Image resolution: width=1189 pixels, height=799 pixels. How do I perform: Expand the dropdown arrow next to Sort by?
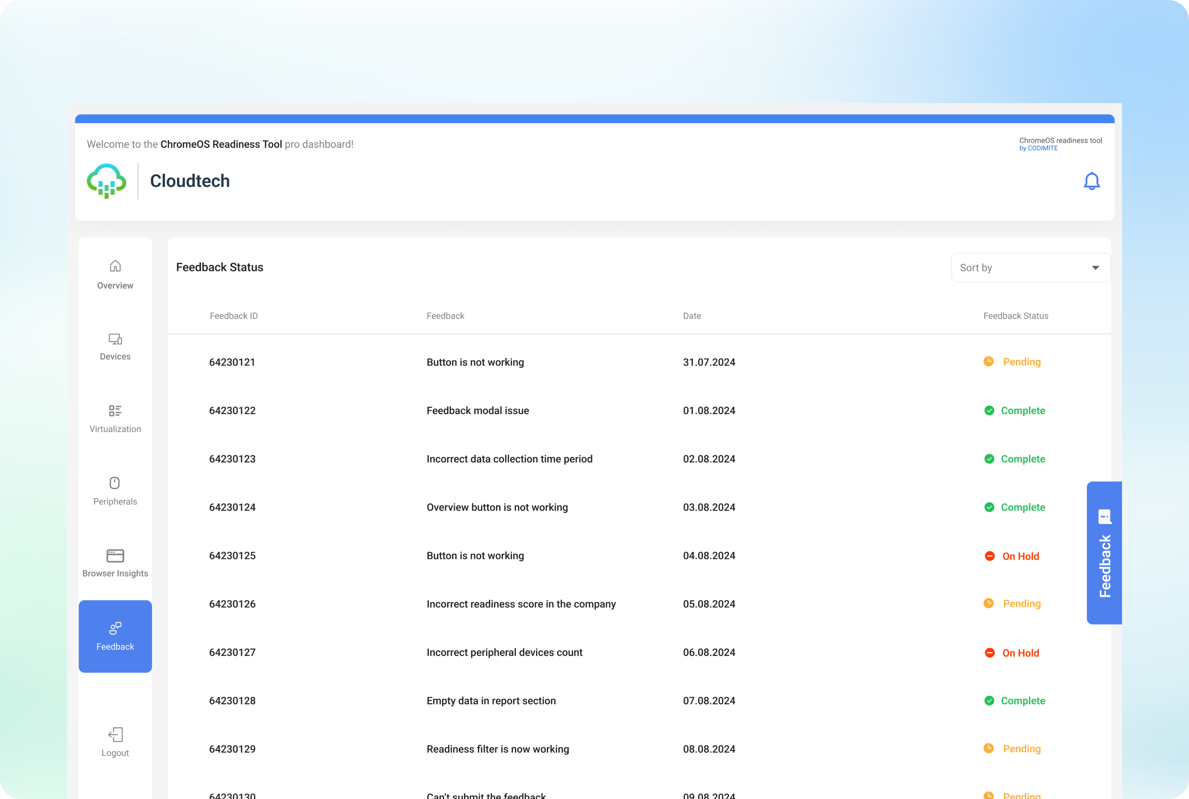click(x=1095, y=267)
